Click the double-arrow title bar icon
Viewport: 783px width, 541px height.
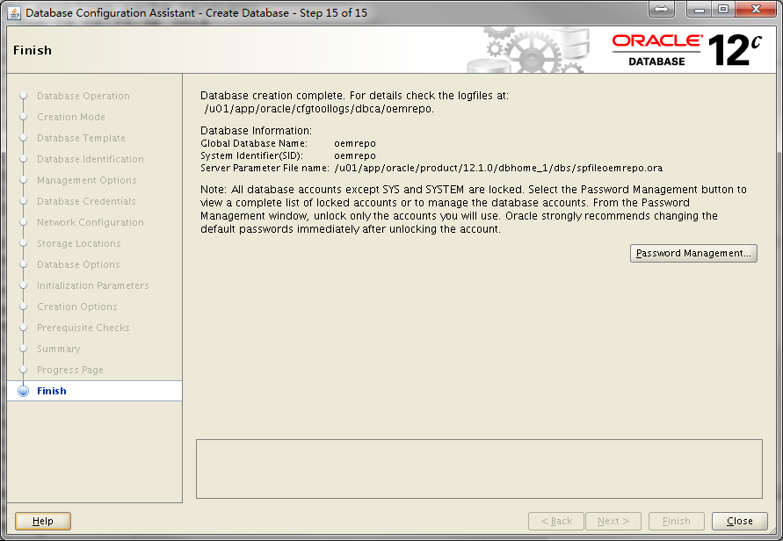pyautogui.click(x=661, y=10)
